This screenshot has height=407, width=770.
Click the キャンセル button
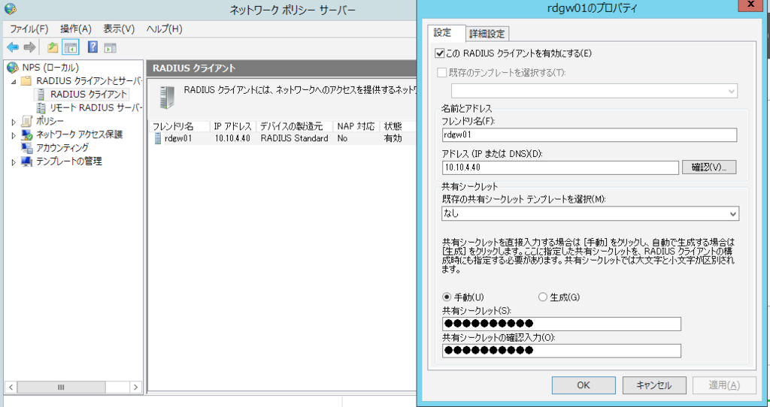(x=654, y=385)
